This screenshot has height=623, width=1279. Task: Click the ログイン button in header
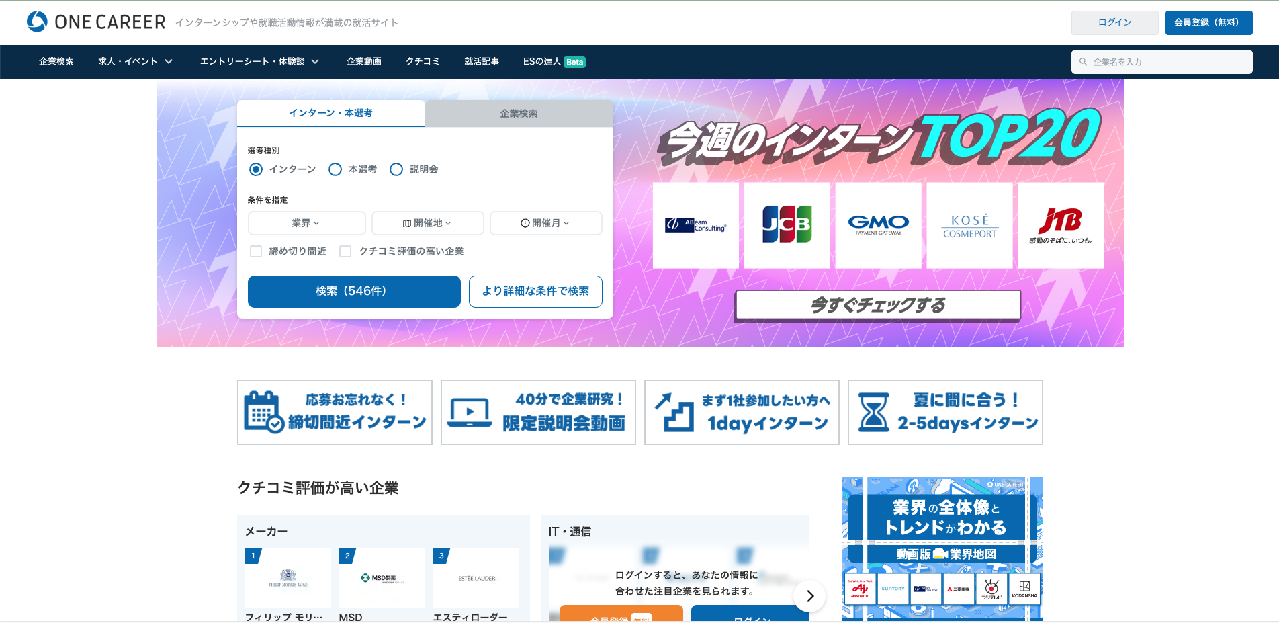[x=1114, y=22]
